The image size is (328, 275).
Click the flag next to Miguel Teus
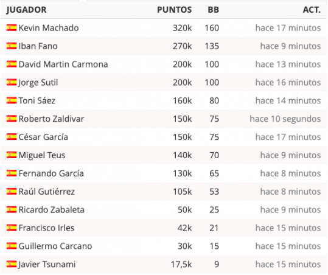tap(12, 155)
